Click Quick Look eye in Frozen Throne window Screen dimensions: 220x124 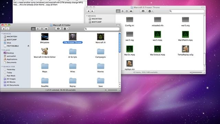[143, 11]
